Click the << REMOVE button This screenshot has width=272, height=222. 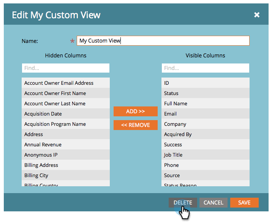[x=136, y=125]
